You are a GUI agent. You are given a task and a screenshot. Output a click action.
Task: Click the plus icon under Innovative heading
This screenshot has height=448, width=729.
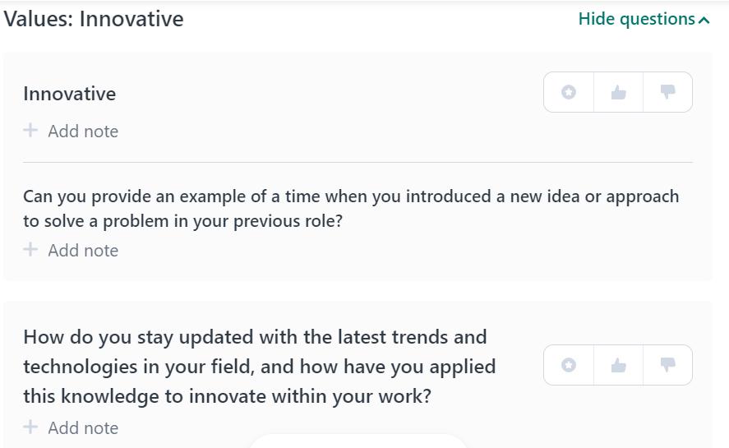pyautogui.click(x=30, y=130)
